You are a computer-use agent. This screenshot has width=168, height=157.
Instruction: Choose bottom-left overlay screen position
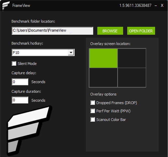103,78
